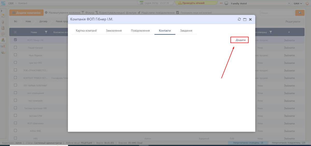Expand the left sidebar arrow
The width and height of the screenshot is (311, 146).
[x=2, y=11]
